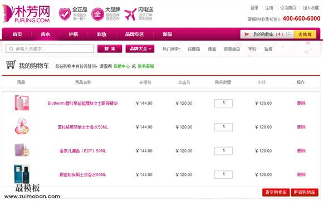Open the 朴芳网 PUFUNG.COM logo
Viewport: 323px width, 201px height.
[26, 13]
